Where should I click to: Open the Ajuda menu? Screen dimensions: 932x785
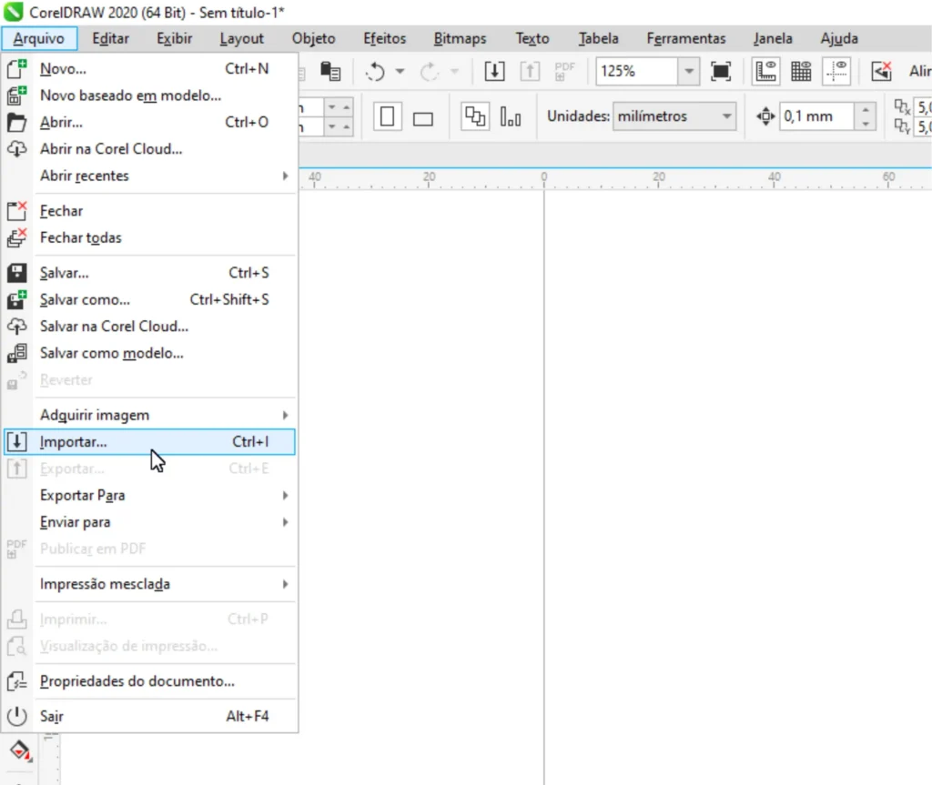pos(838,38)
